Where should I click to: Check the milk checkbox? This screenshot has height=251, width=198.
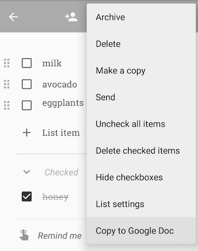tap(26, 63)
